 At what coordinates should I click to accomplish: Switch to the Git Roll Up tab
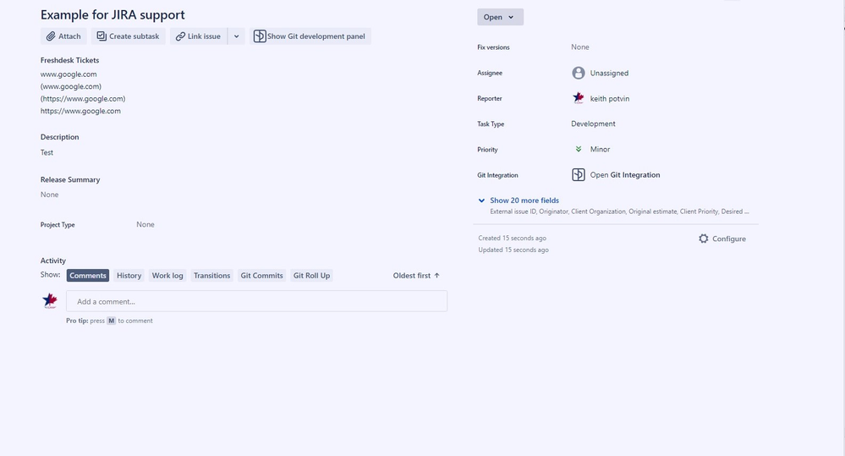(x=311, y=276)
